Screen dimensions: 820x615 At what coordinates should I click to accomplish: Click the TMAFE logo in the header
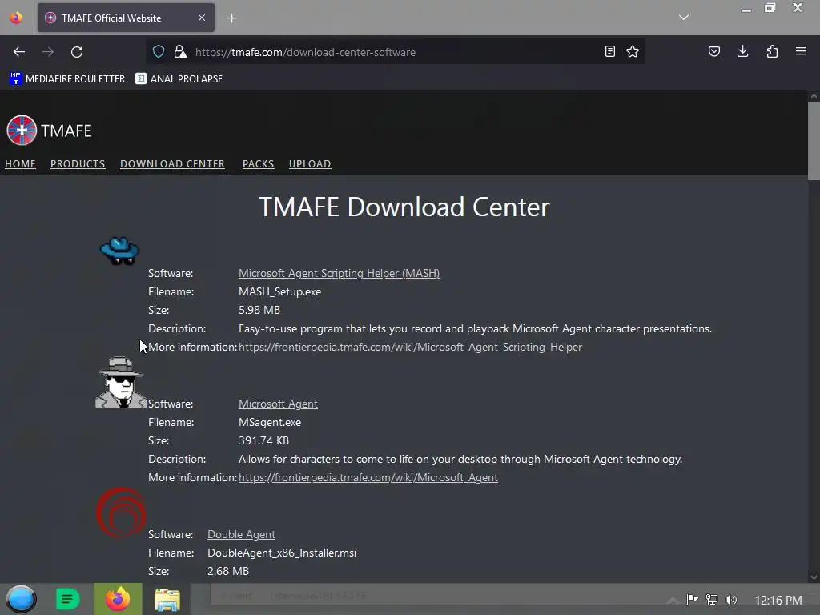[x=49, y=131]
